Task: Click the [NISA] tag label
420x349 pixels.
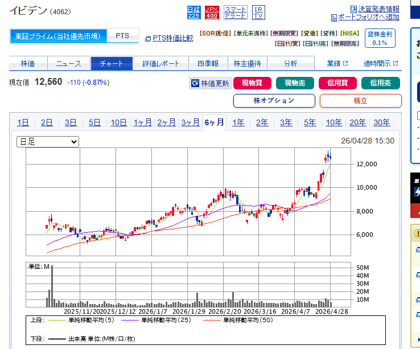Action: tap(349, 34)
